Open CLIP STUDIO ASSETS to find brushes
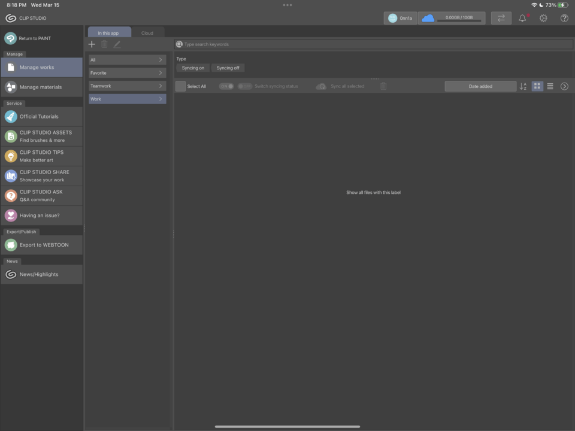This screenshot has height=431, width=575. [x=45, y=136]
